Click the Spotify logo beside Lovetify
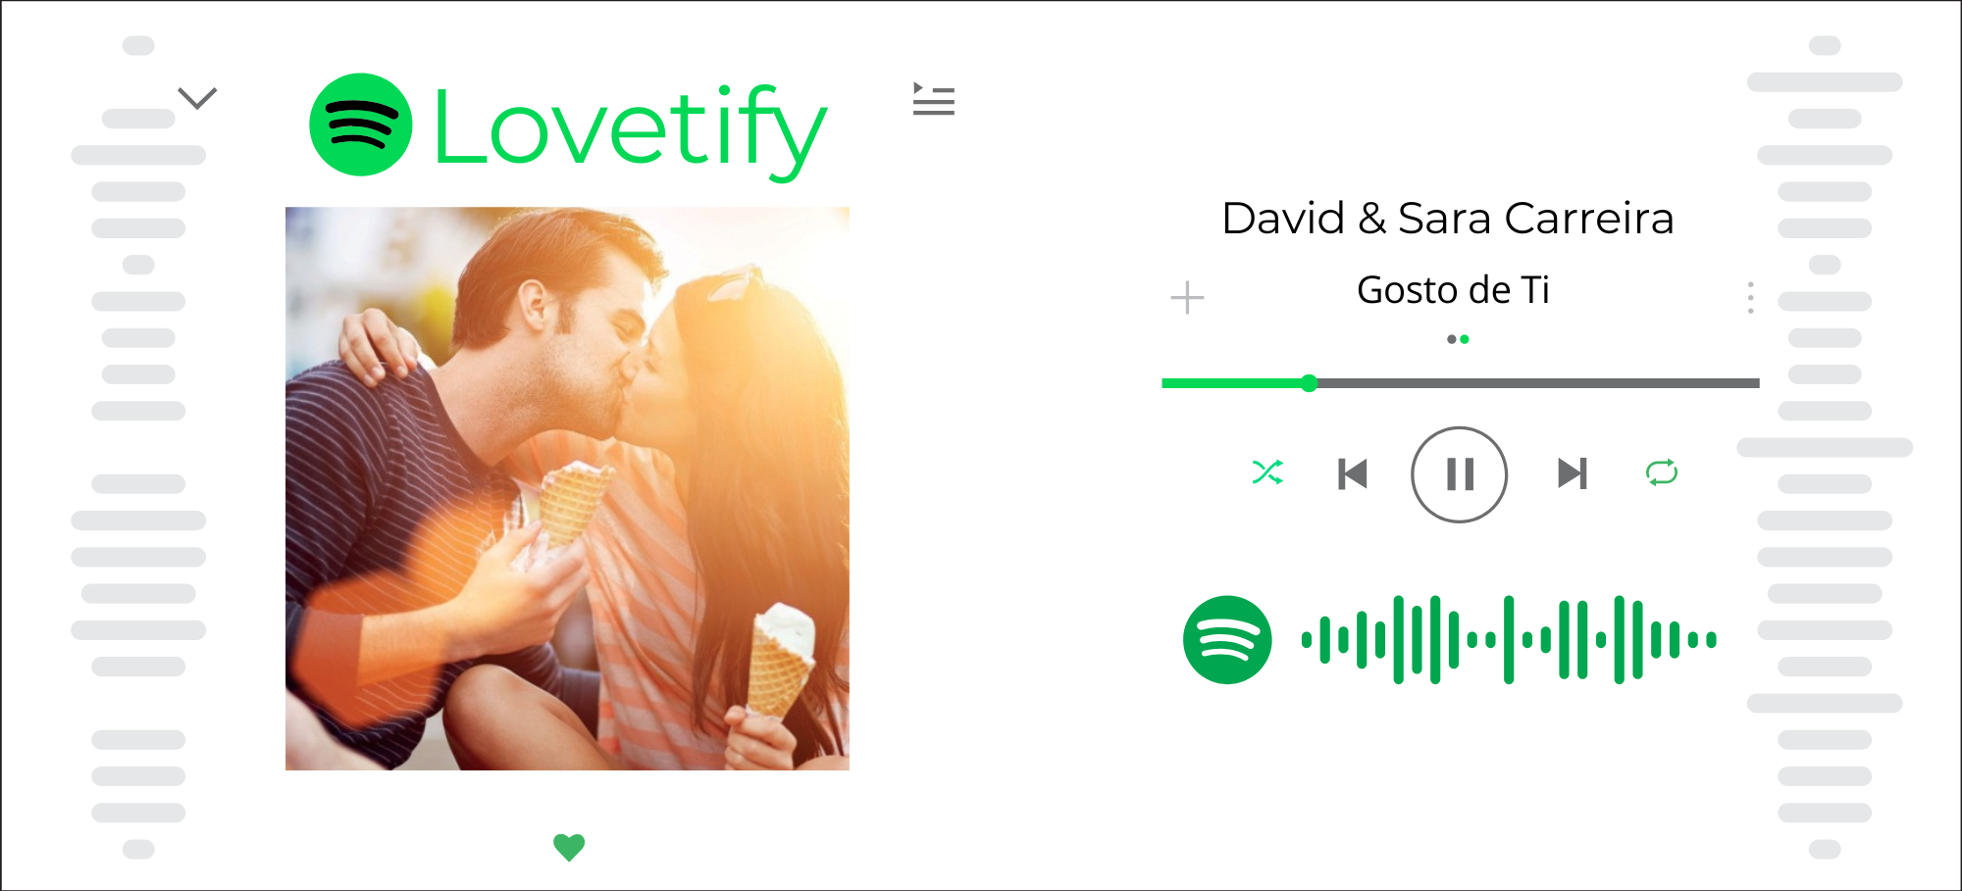Image resolution: width=1962 pixels, height=891 pixels. click(360, 124)
